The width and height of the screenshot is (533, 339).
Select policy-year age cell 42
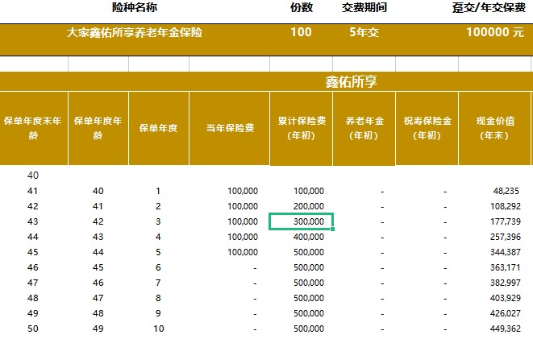click(98, 221)
